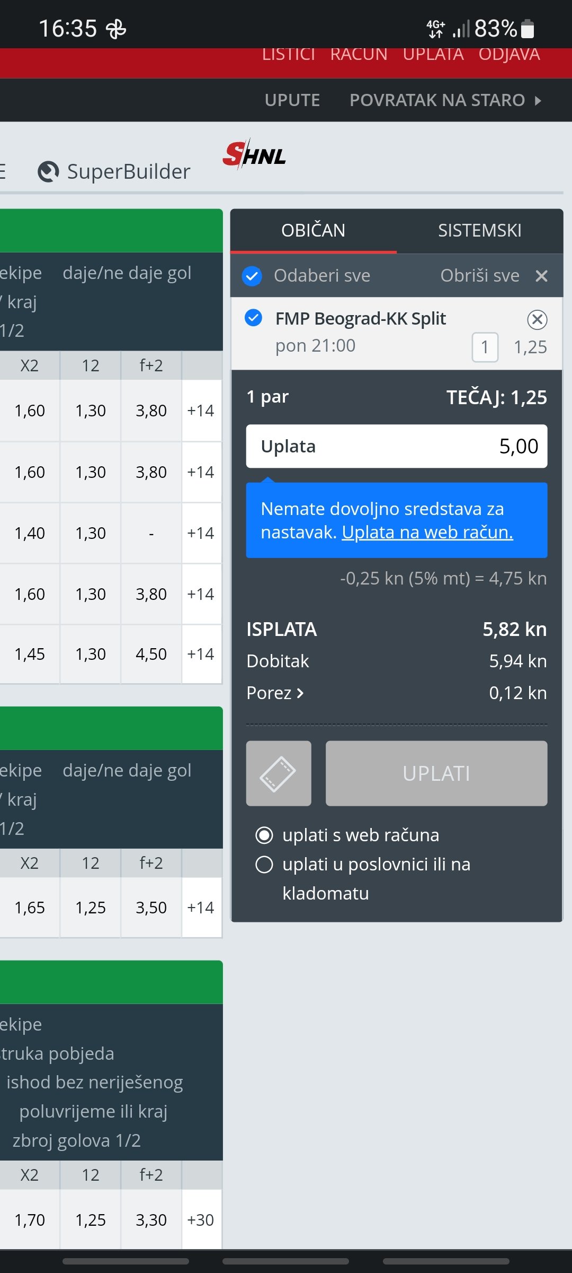Switch to the SISTEMSKI tab

(480, 231)
